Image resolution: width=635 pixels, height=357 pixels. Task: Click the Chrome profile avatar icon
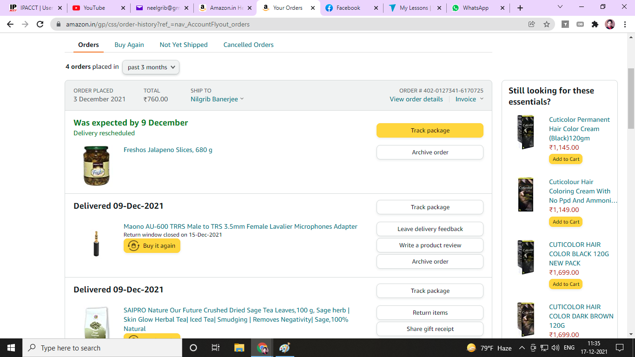point(610,24)
